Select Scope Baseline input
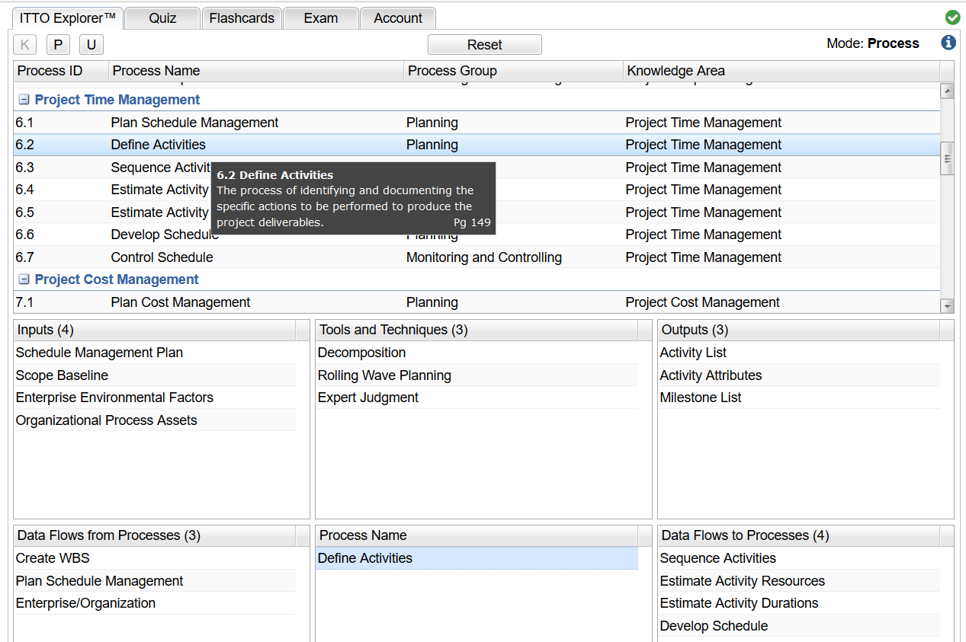 [62, 375]
